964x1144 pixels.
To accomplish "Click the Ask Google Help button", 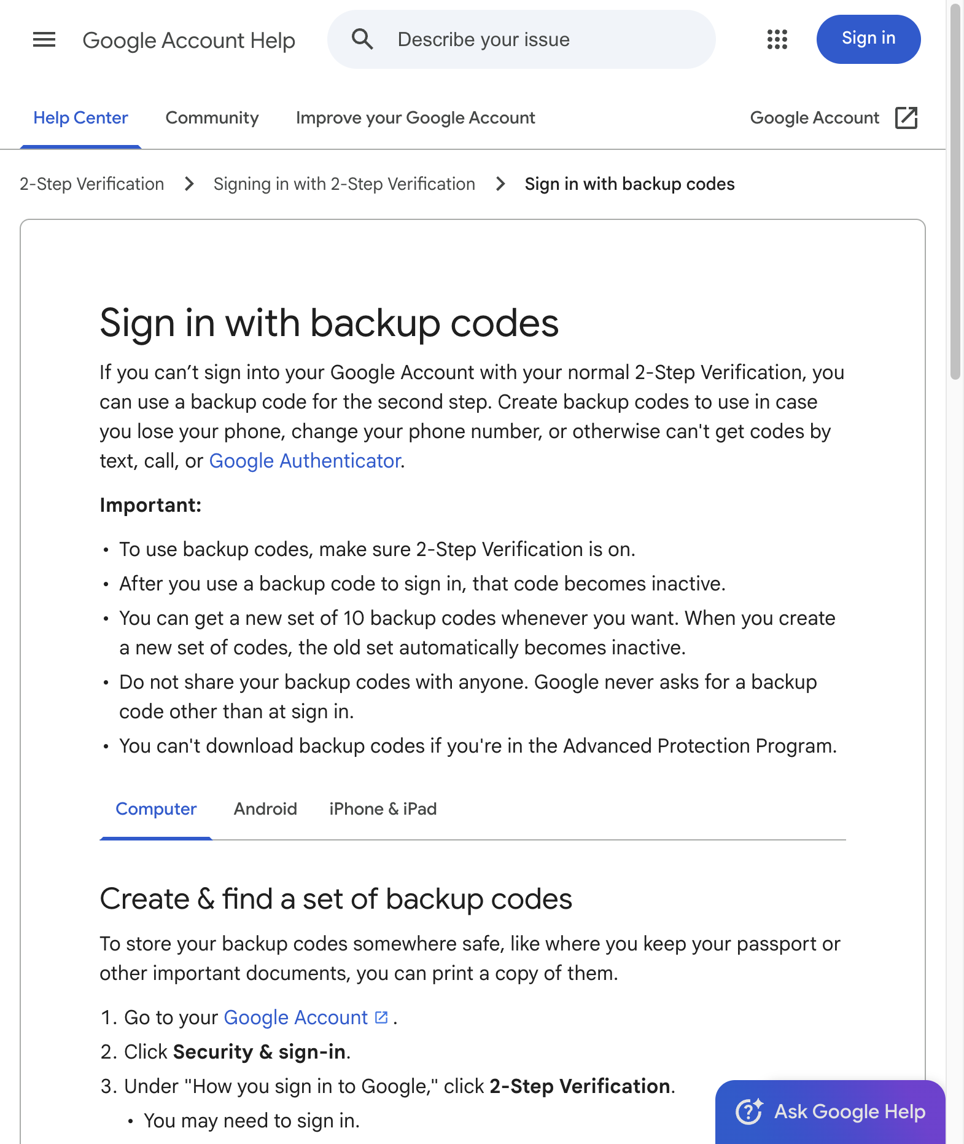I will 830,1111.
